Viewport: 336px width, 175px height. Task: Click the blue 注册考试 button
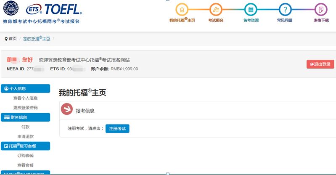(x=117, y=128)
